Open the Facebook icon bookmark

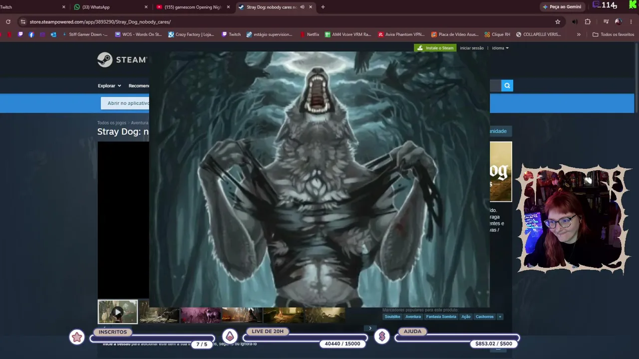point(31,34)
